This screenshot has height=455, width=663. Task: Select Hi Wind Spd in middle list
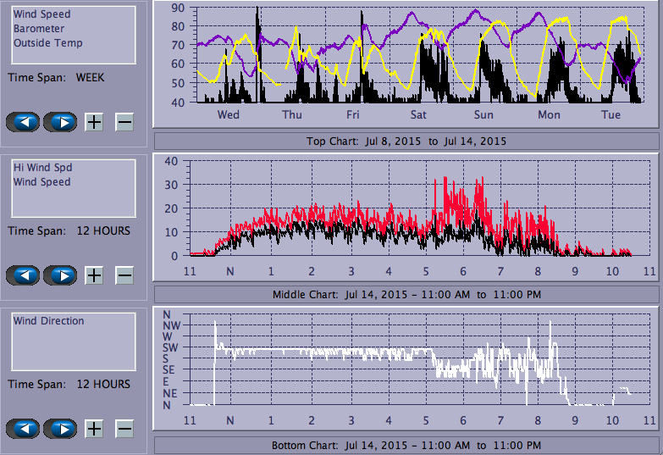(x=41, y=168)
